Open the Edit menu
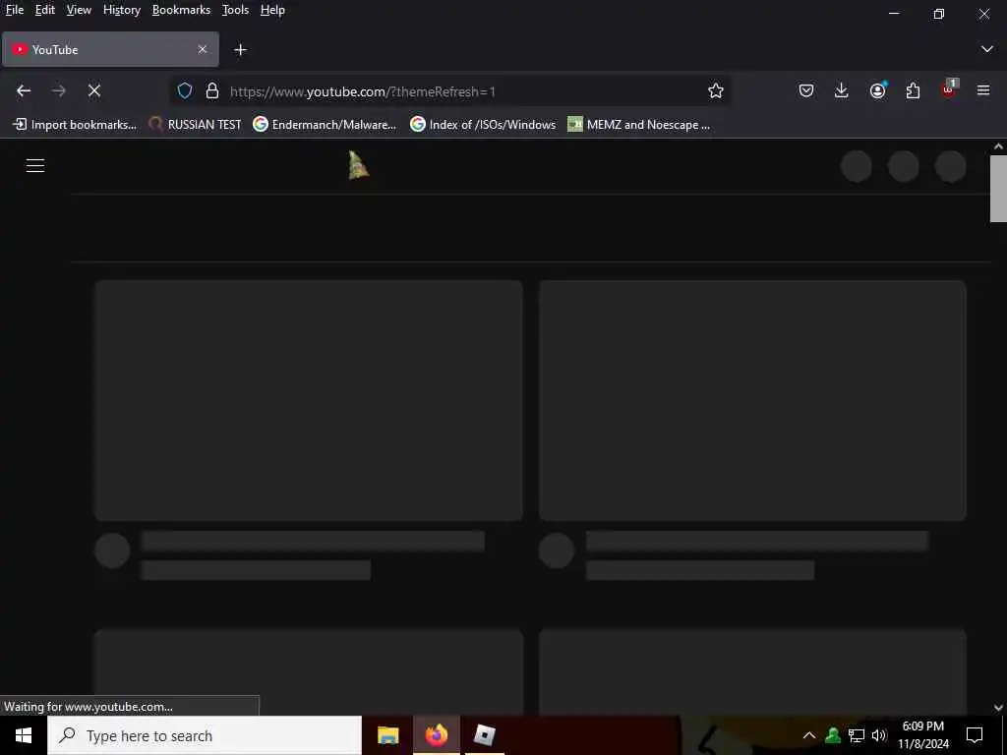The width and height of the screenshot is (1007, 755). point(45,10)
